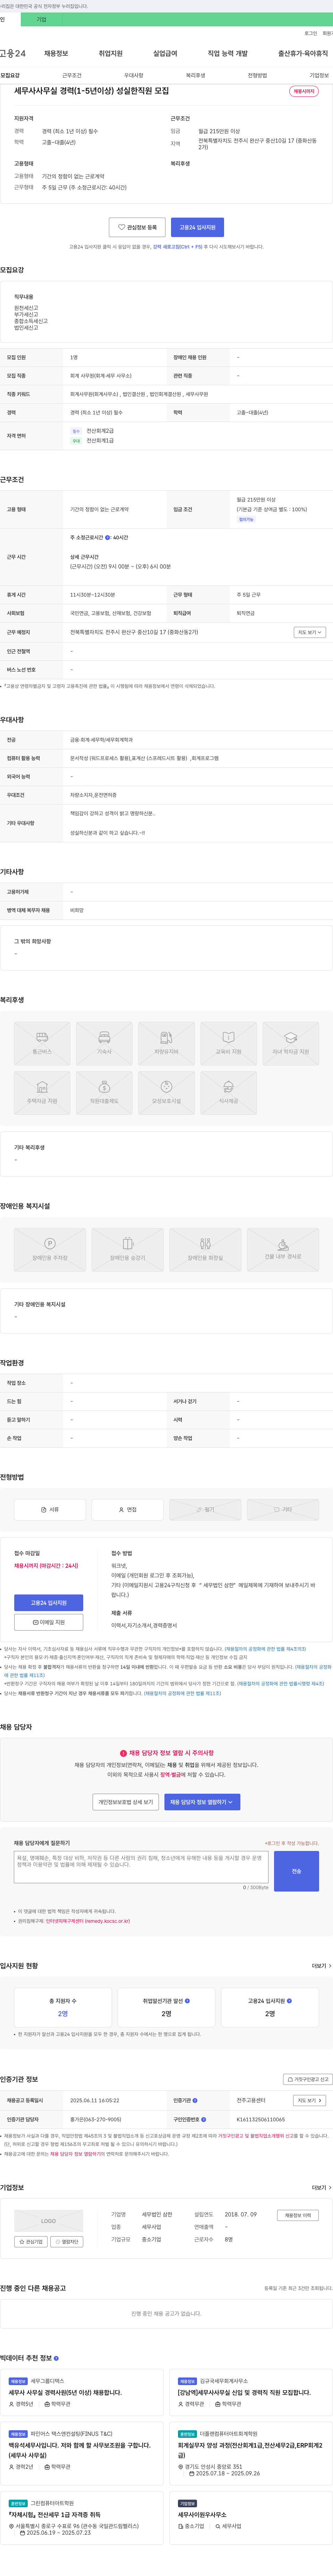
Task: Switch to the 기업정보 section tab
Action: pos(319,75)
